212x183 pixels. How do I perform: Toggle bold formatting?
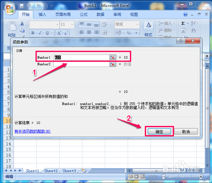pos(33,33)
